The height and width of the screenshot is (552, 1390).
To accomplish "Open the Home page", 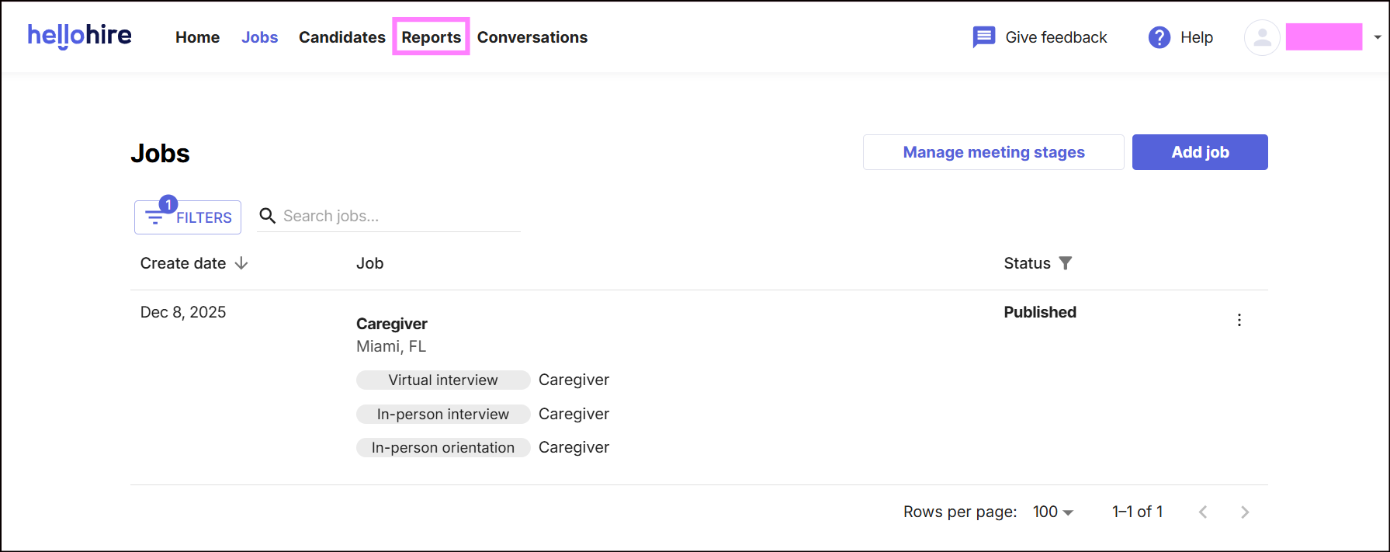I will [x=197, y=37].
